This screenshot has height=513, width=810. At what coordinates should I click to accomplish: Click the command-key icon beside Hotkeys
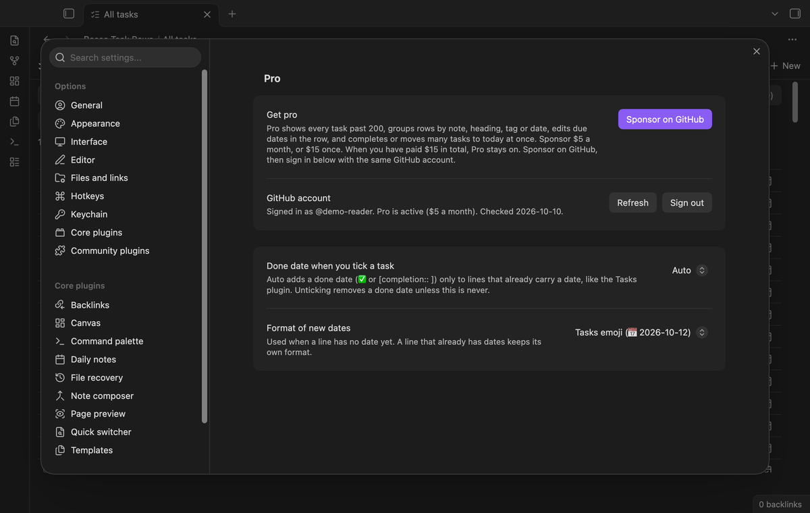60,196
